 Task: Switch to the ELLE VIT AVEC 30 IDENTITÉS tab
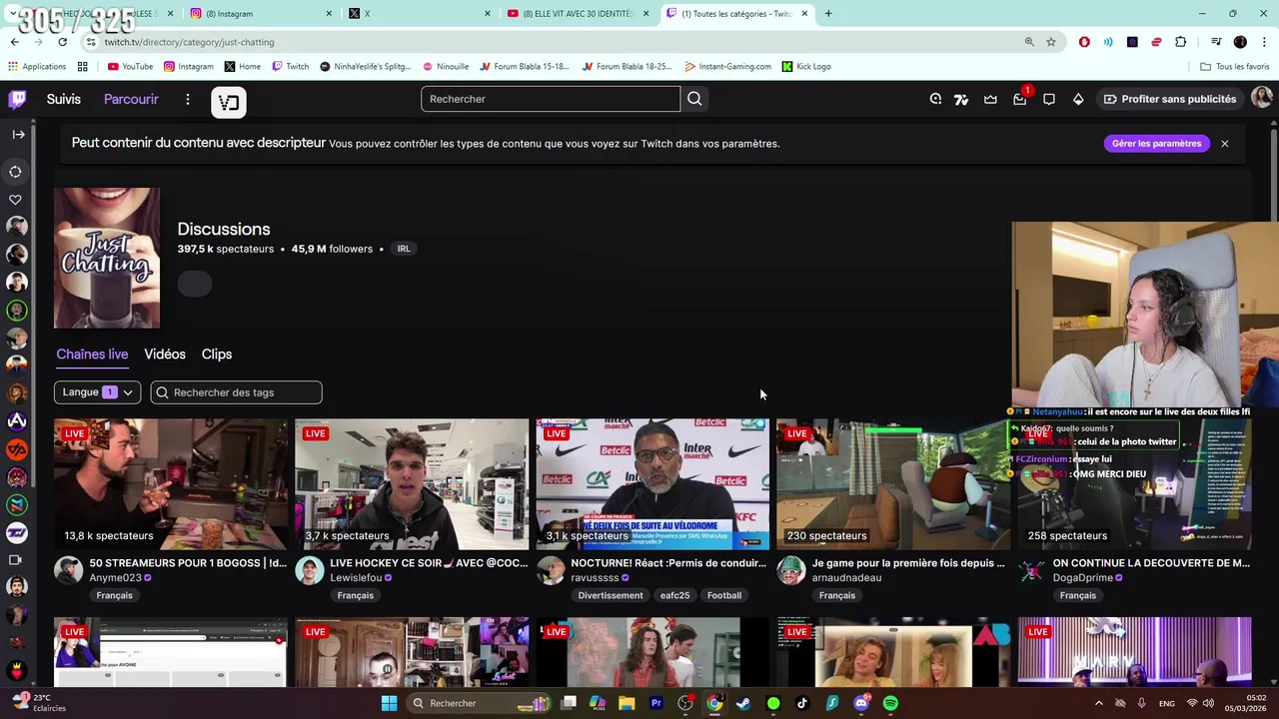(580, 14)
